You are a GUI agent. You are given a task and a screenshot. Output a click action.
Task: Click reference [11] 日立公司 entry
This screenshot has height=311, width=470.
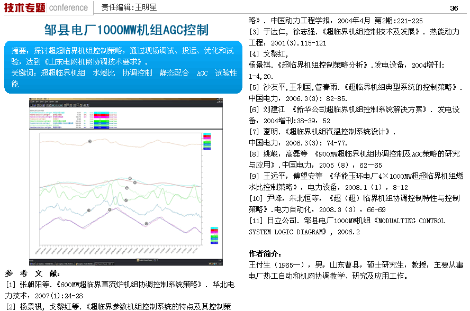pyautogui.click(x=347, y=226)
